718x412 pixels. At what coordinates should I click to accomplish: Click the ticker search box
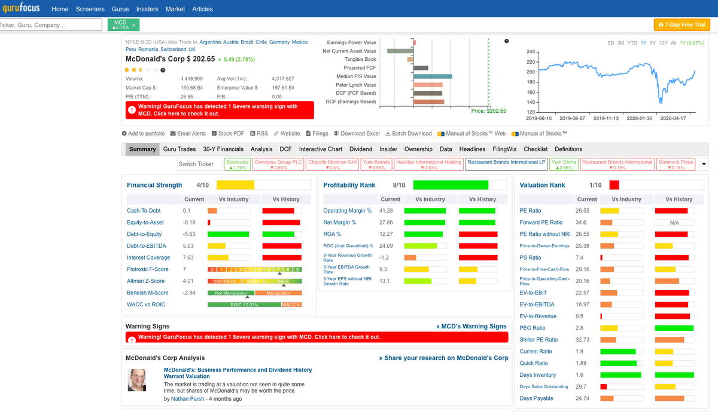coord(50,25)
